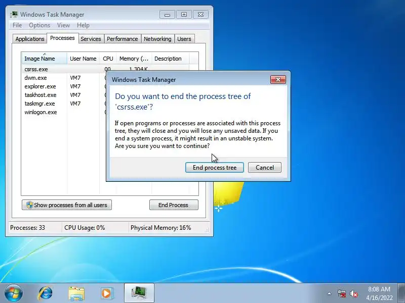Minimize the Task Manager window

[167, 15]
